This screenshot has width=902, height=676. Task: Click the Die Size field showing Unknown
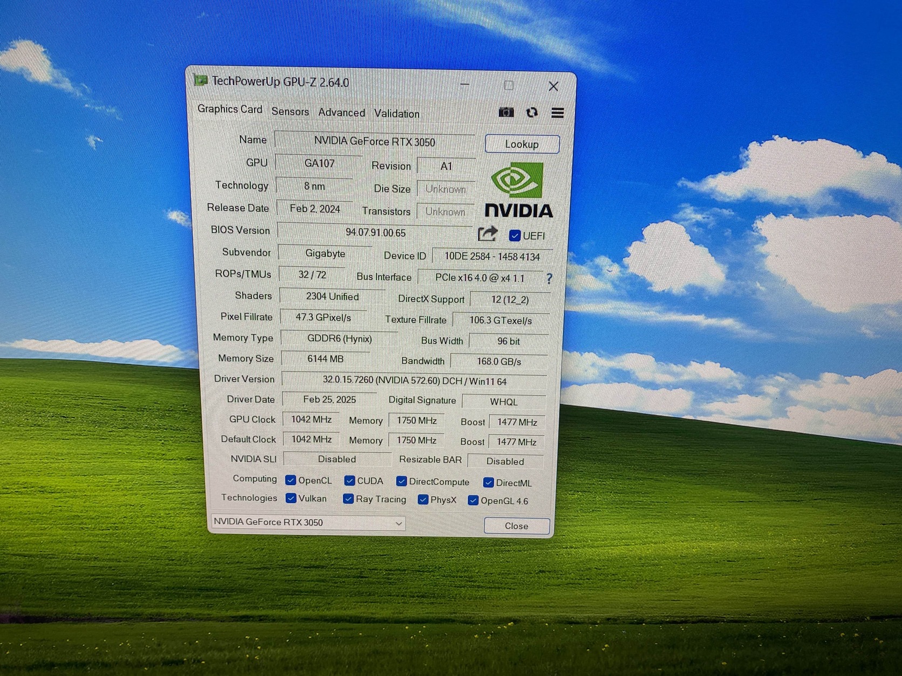point(446,189)
